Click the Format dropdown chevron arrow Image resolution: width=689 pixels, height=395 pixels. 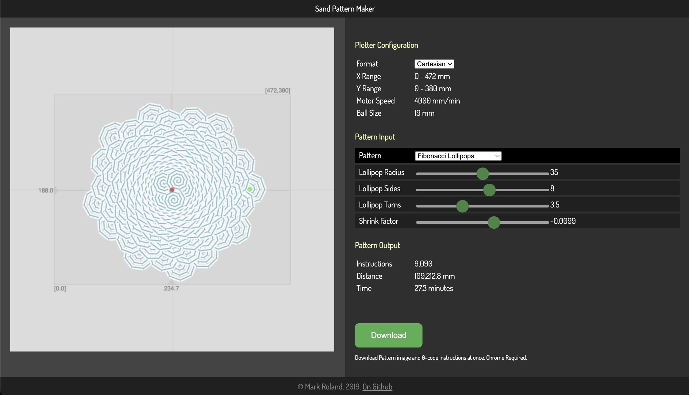(450, 64)
